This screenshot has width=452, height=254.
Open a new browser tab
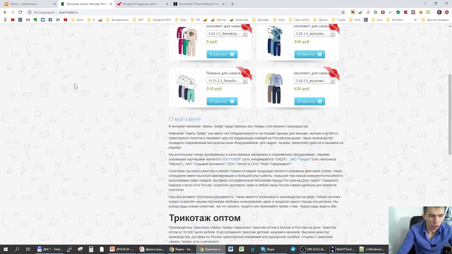(232, 4)
